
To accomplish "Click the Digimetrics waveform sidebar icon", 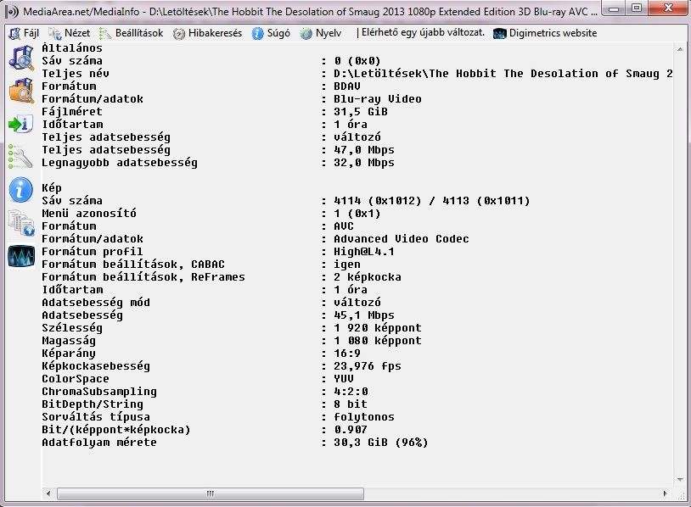I will click(x=21, y=256).
